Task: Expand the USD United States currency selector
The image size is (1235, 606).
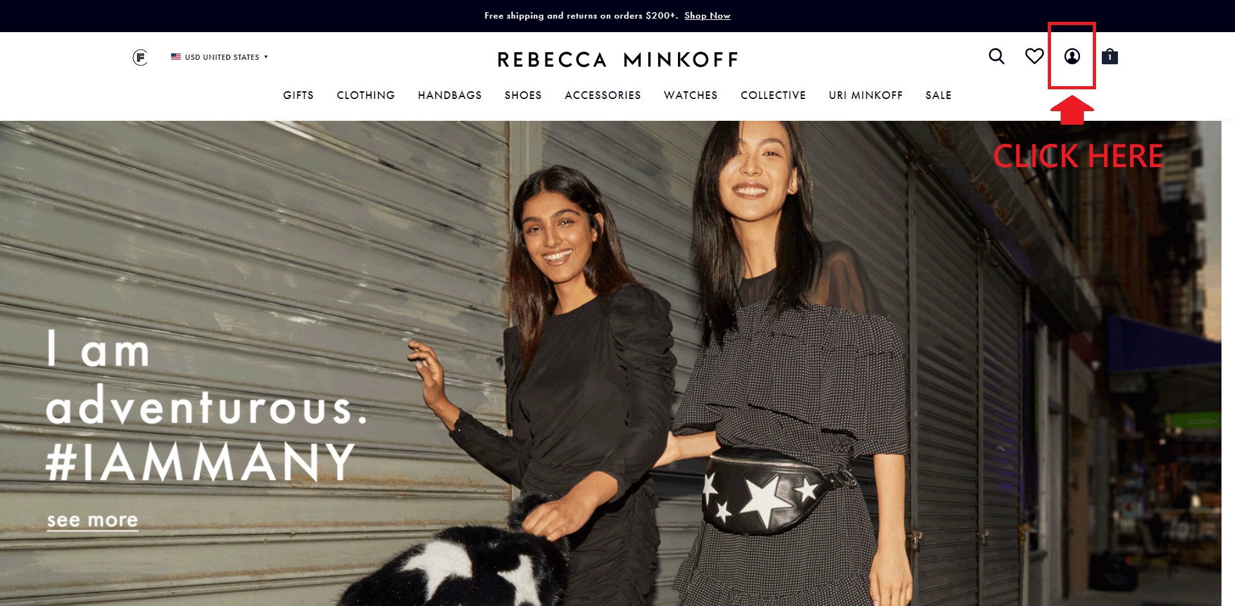Action: pyautogui.click(x=219, y=57)
